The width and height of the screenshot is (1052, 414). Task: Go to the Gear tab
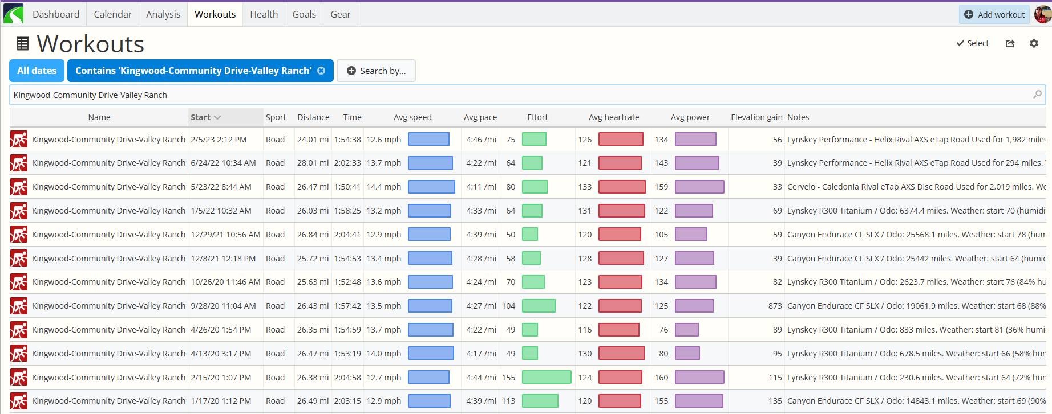(x=341, y=14)
